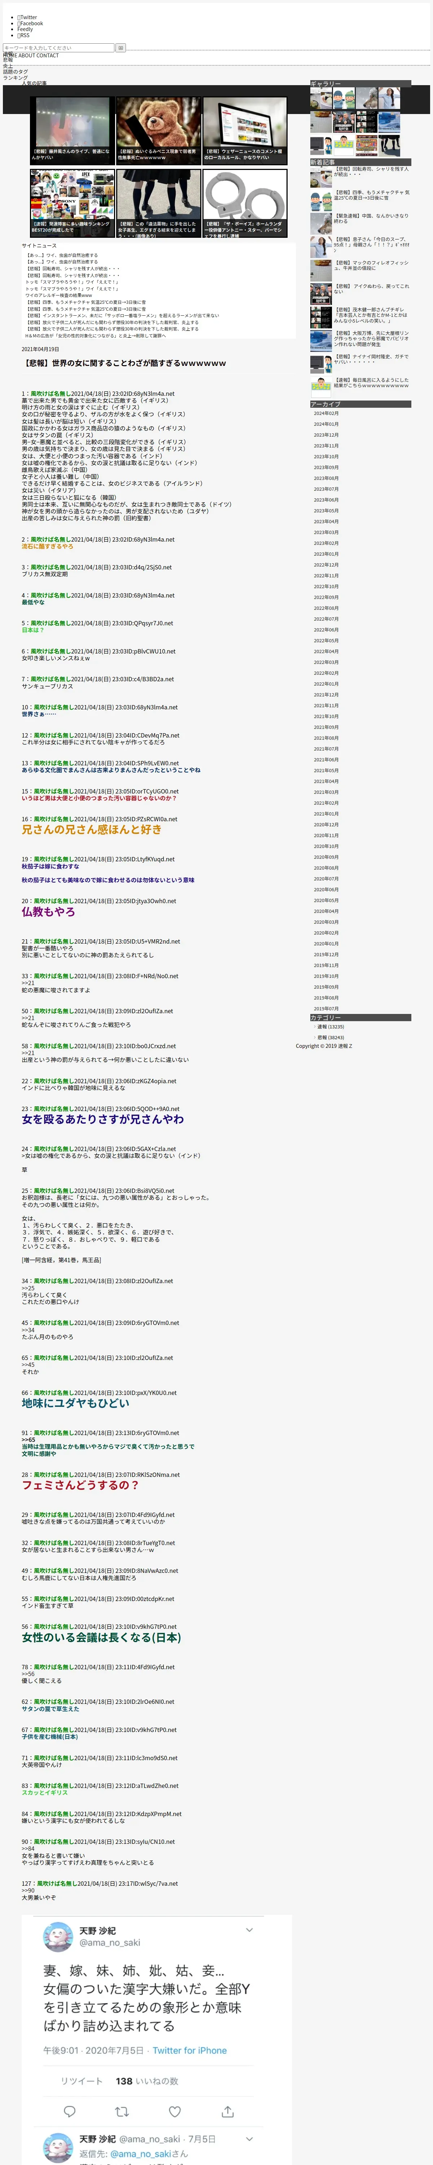Open the 2019年07月 archive
Viewport: 433px width, 2165px height.
pos(326,1009)
